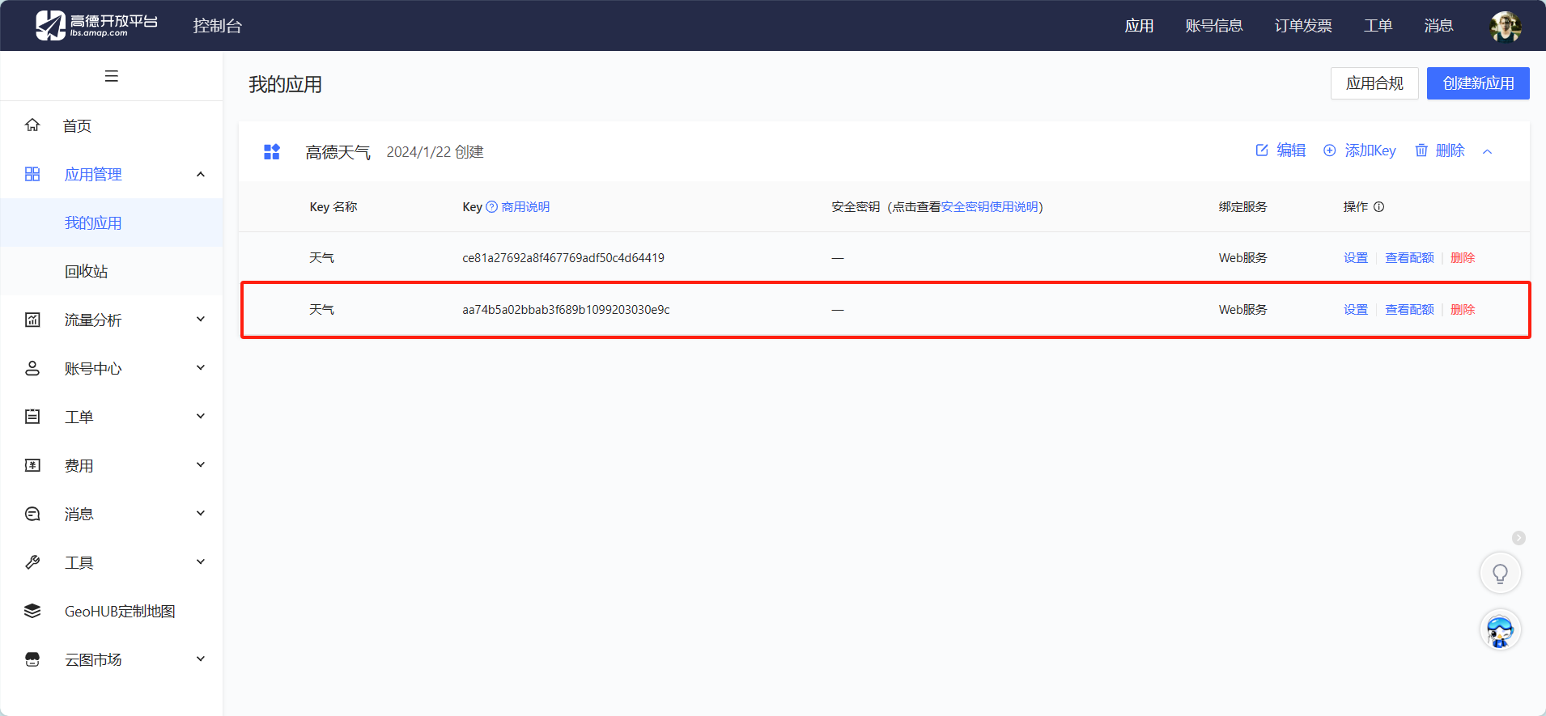Screen dimensions: 1546x716
Task: Select key text ce81a27692a8f467769adf50c4d64419
Action: [x=563, y=258]
